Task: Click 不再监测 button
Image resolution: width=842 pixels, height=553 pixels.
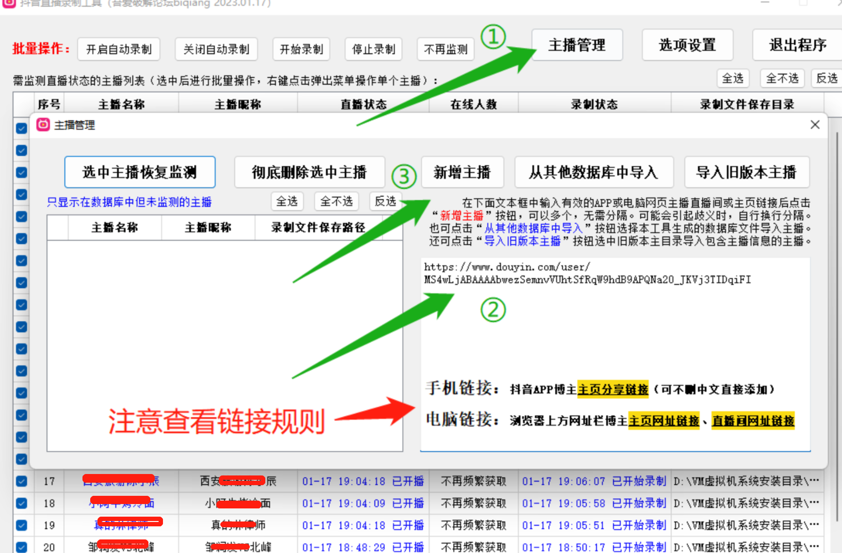Action: click(446, 49)
